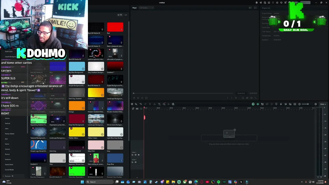The height and width of the screenshot is (185, 329).
Task: Select Man smiling at camera thumbnail
Action: click(x=96, y=158)
